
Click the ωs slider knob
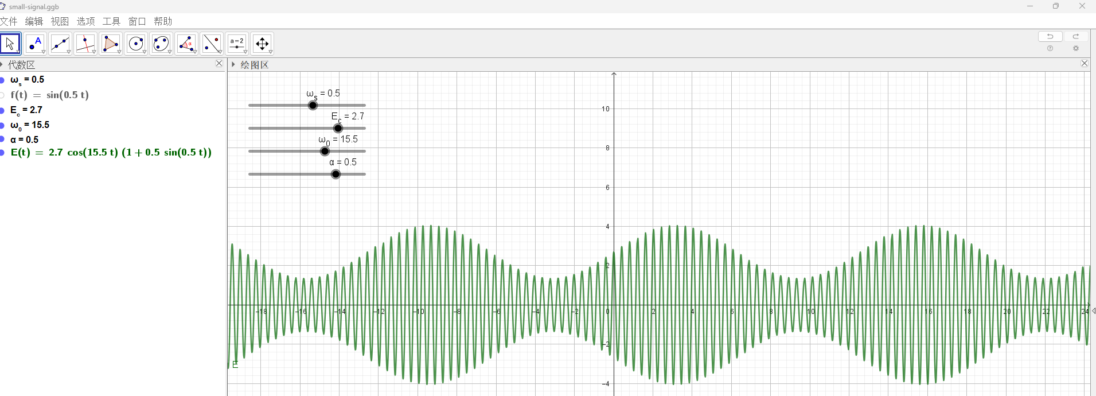pyautogui.click(x=313, y=105)
